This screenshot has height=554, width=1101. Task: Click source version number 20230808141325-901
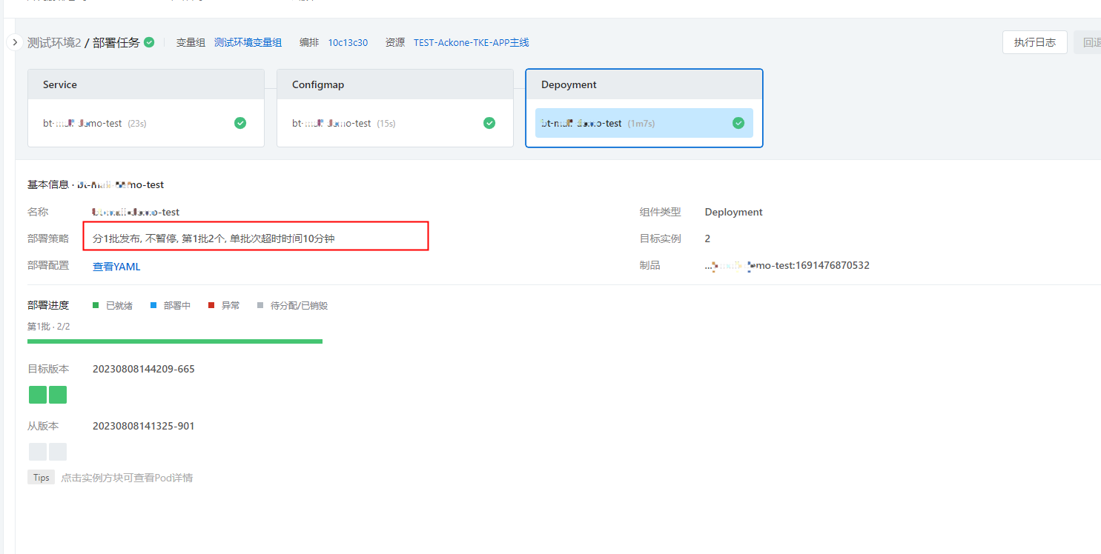(144, 426)
